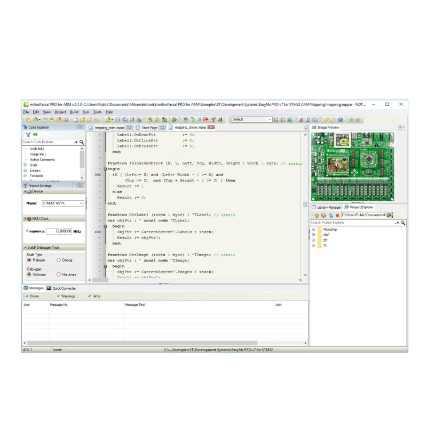Navigate forward with the green right-arrow icon
427x427 pixels.
point(358,119)
